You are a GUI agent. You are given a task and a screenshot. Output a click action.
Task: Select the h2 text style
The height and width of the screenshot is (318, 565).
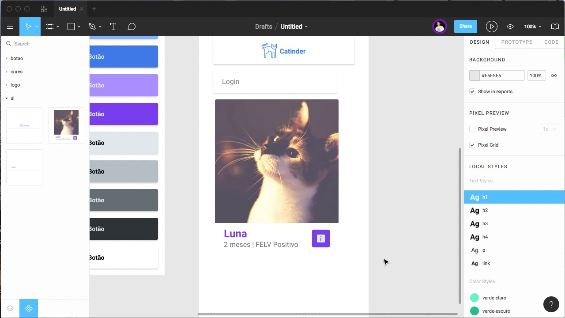click(514, 210)
